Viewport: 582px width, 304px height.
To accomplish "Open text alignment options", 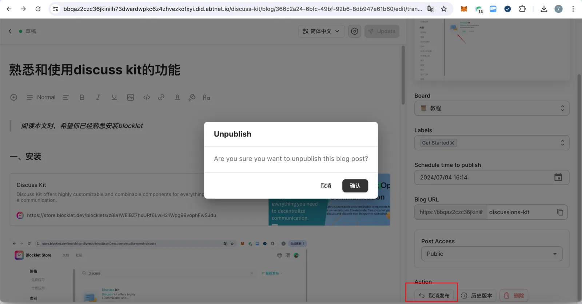I will pyautogui.click(x=66, y=97).
